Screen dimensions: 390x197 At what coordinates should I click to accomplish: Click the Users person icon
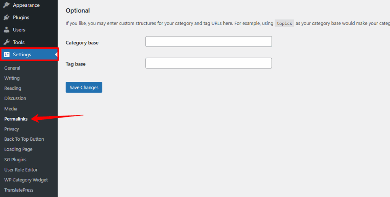tap(6, 30)
